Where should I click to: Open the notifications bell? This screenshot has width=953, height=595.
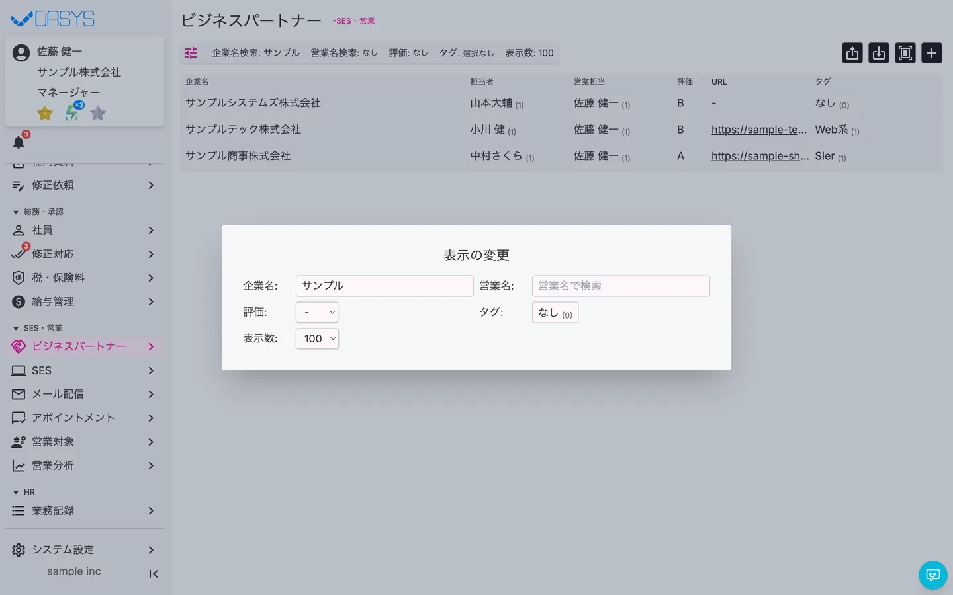(19, 142)
